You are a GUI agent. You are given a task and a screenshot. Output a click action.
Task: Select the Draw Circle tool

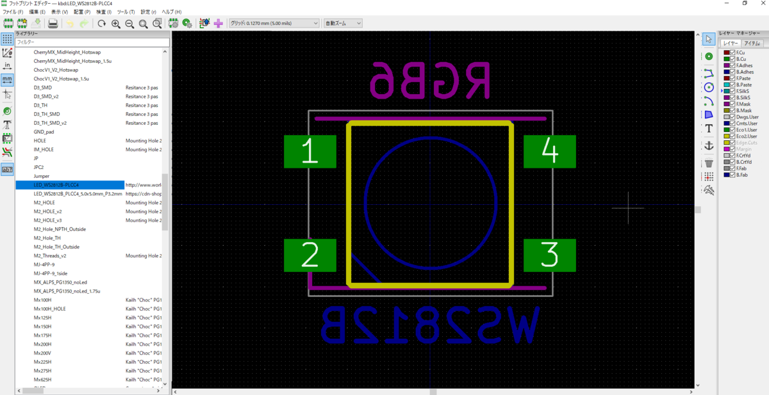click(709, 87)
